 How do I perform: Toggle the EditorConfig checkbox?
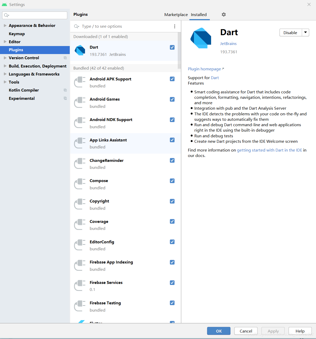(x=172, y=242)
